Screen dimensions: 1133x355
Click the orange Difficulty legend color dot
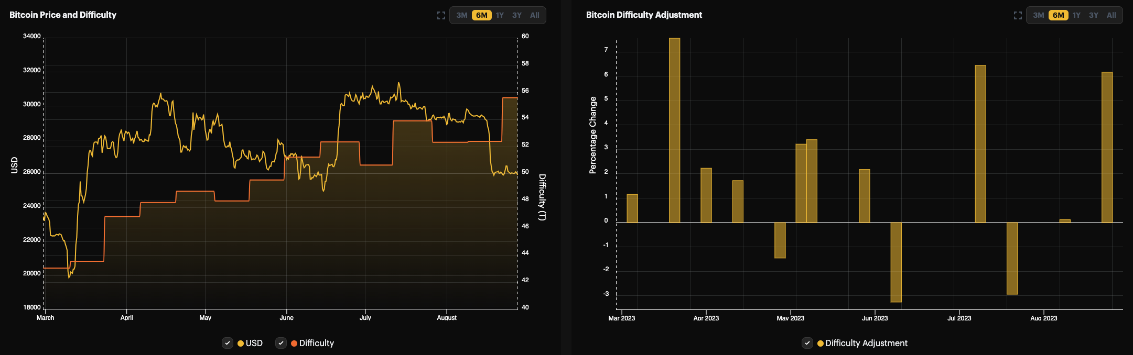(294, 343)
